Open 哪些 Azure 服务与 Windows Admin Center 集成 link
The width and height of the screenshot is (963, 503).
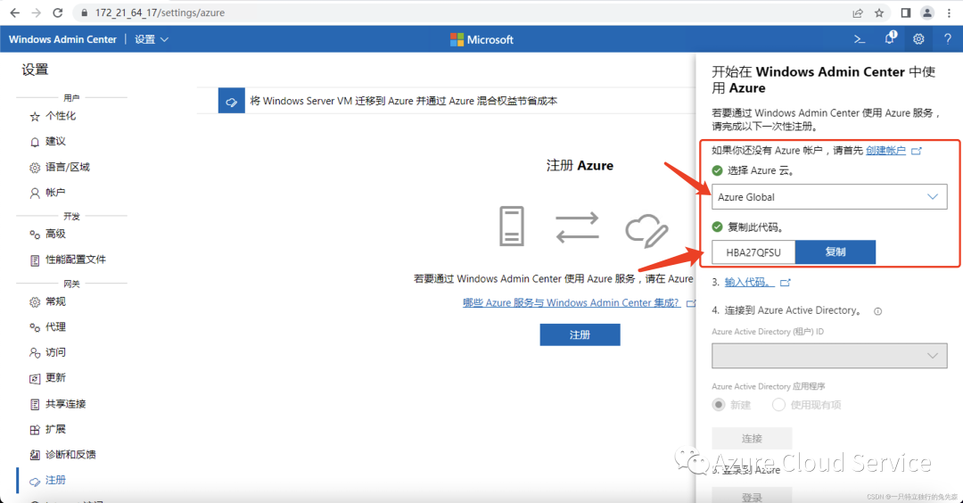[x=572, y=303]
